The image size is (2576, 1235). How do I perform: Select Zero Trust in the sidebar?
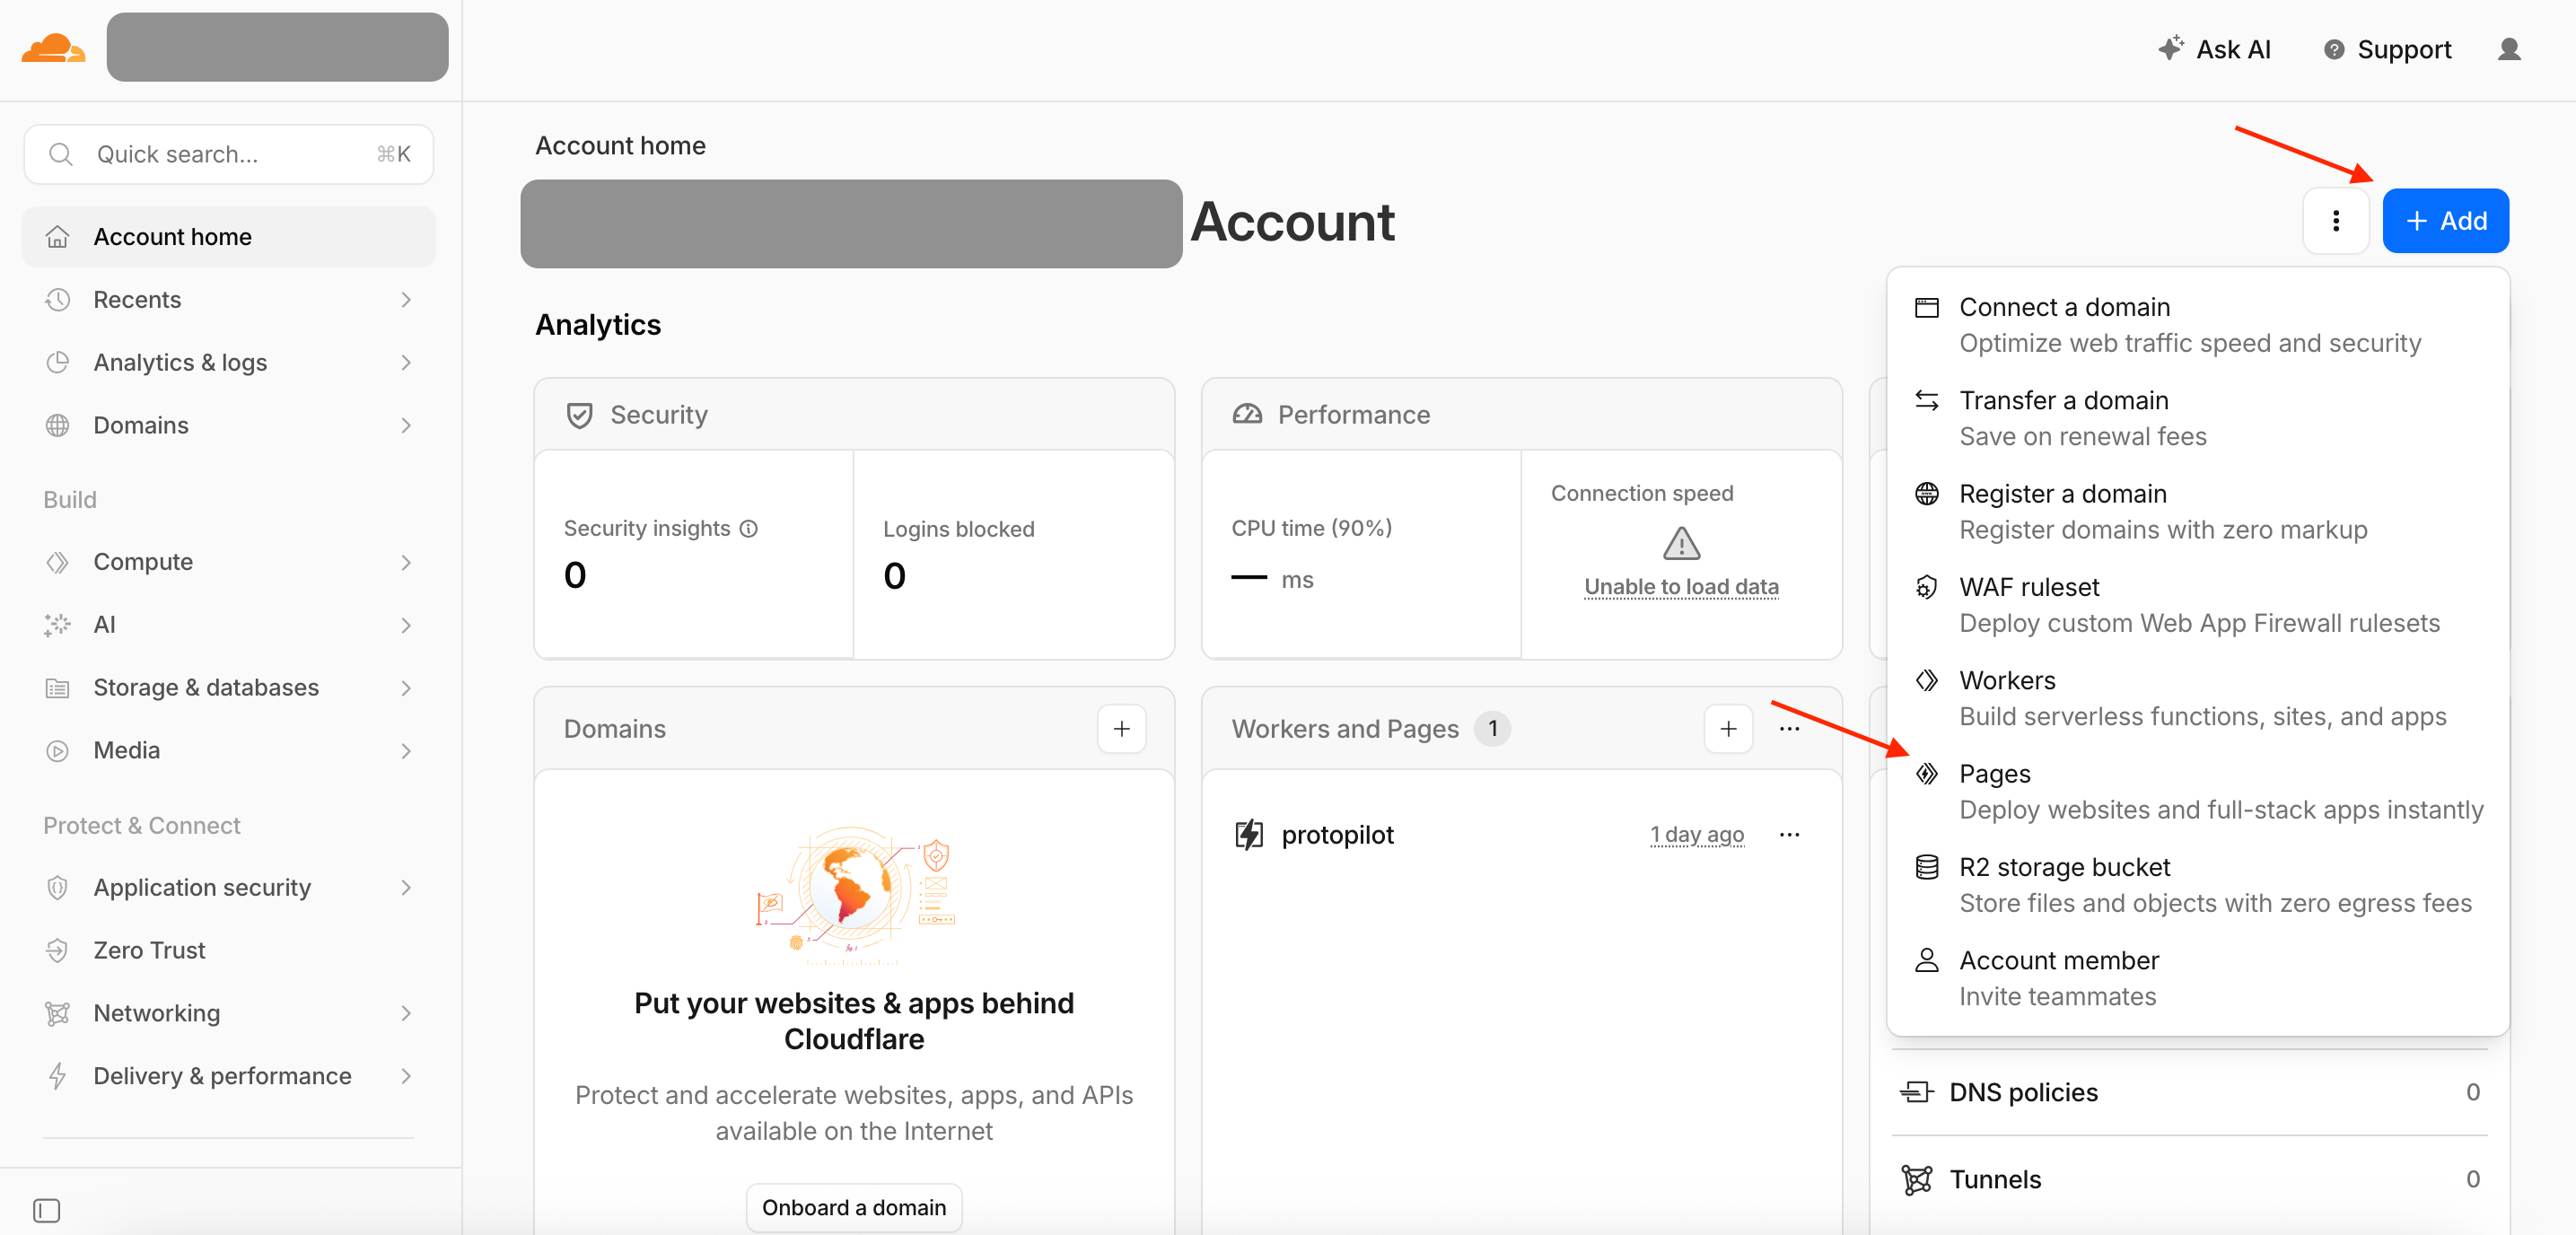pyautogui.click(x=149, y=950)
